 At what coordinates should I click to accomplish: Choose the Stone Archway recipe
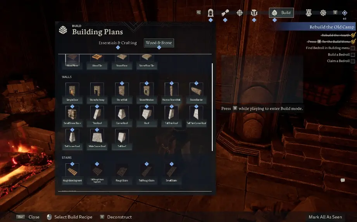click(97, 93)
